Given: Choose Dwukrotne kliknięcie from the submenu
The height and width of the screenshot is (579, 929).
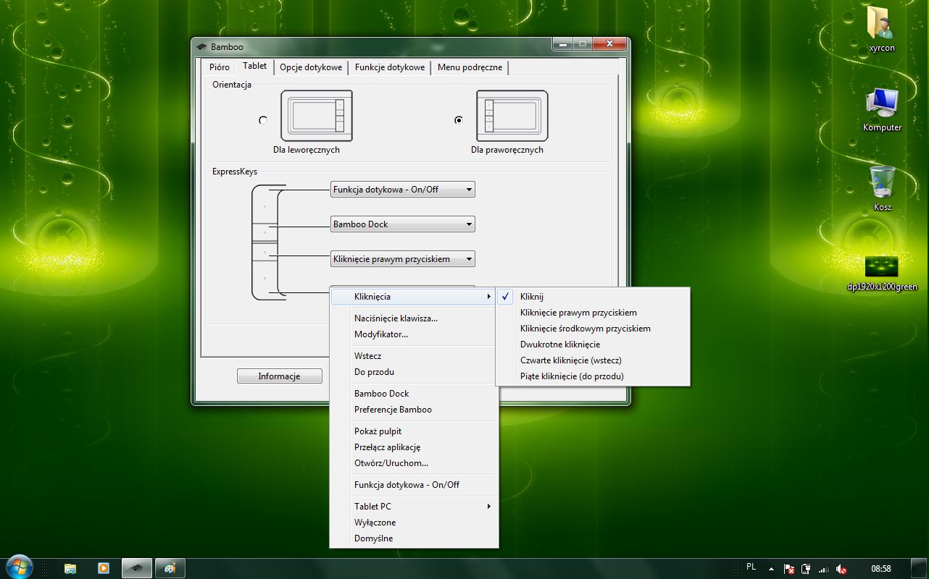Looking at the screenshot, I should point(560,345).
